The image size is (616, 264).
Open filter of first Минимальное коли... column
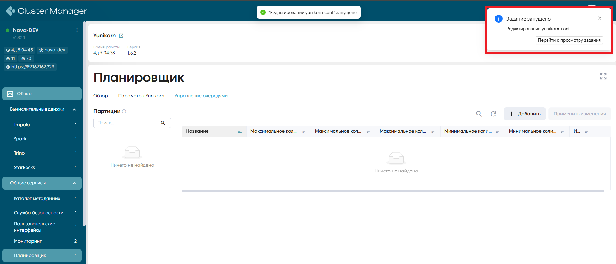tap(498, 131)
